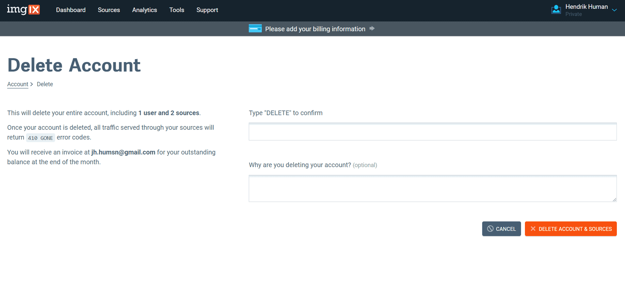Click into the deletion reason text area
This screenshot has width=625, height=304.
(x=433, y=189)
